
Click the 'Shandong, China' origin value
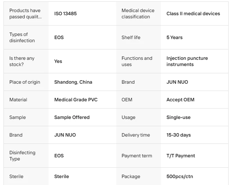pyautogui.click(x=73, y=82)
